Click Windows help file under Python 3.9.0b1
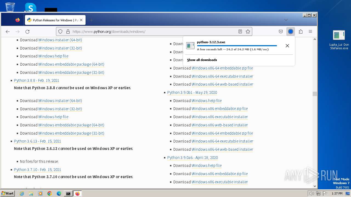The image size is (351, 197). 206,101
